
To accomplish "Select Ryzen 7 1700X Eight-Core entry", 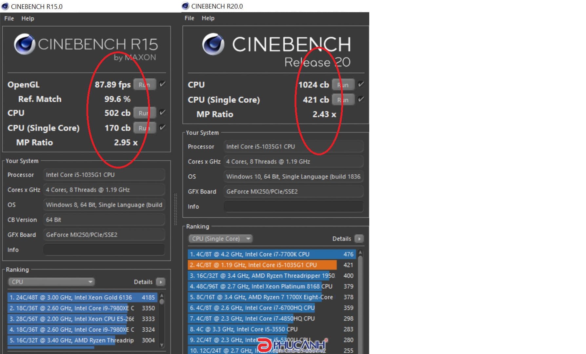I will coord(272,297).
